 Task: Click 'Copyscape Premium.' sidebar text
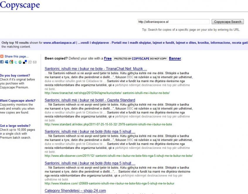(x=14, y=87)
